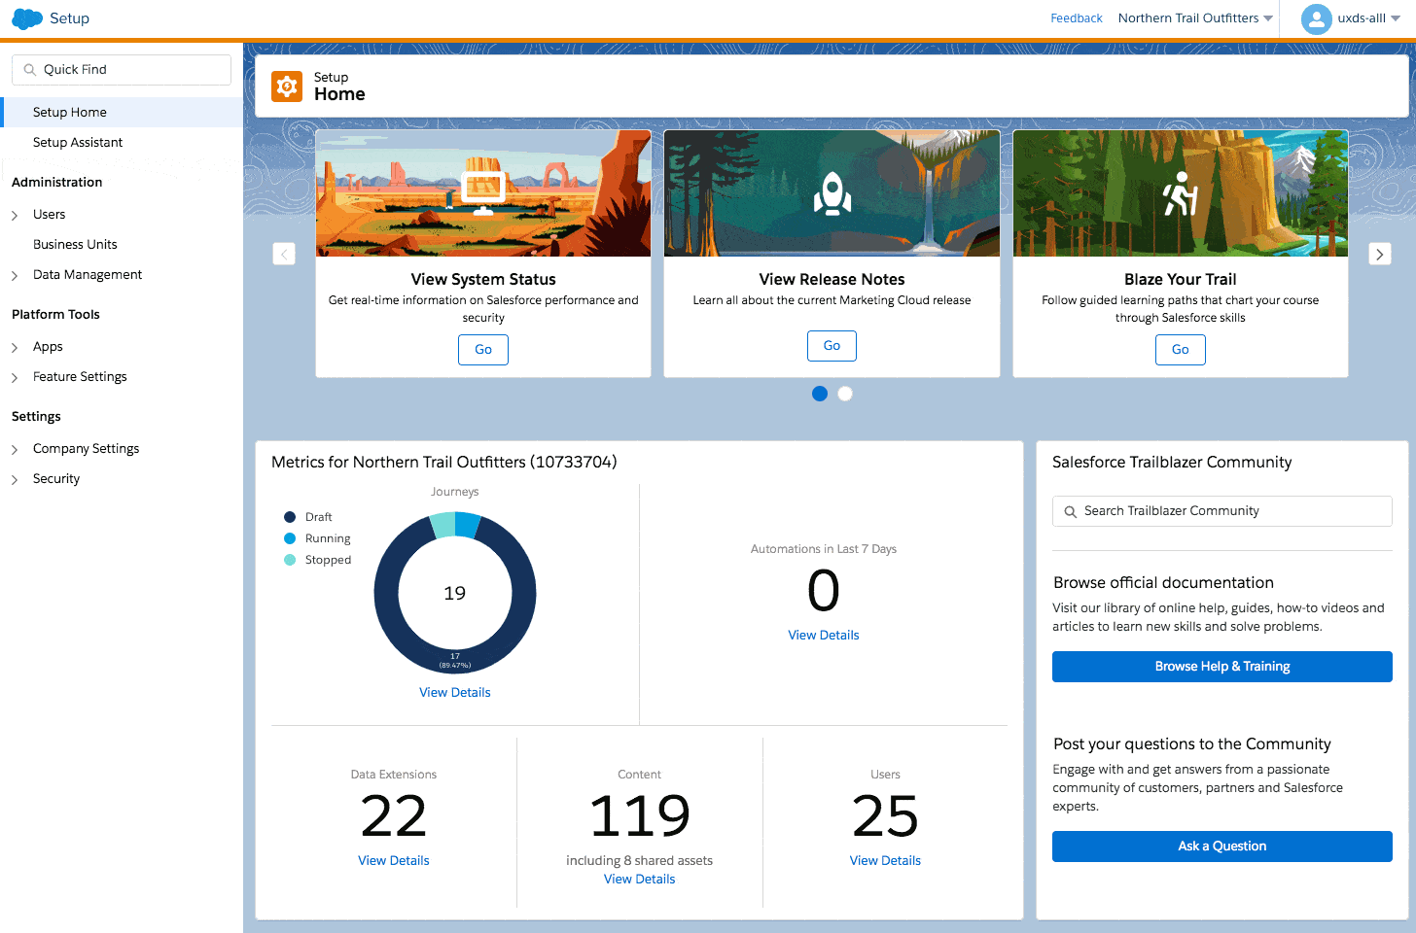Click the Blaze Your Trail heading
Viewport: 1416px width, 933px height.
pyautogui.click(x=1181, y=280)
